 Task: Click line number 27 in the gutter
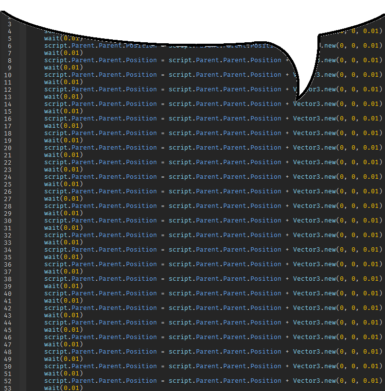pos(9,199)
